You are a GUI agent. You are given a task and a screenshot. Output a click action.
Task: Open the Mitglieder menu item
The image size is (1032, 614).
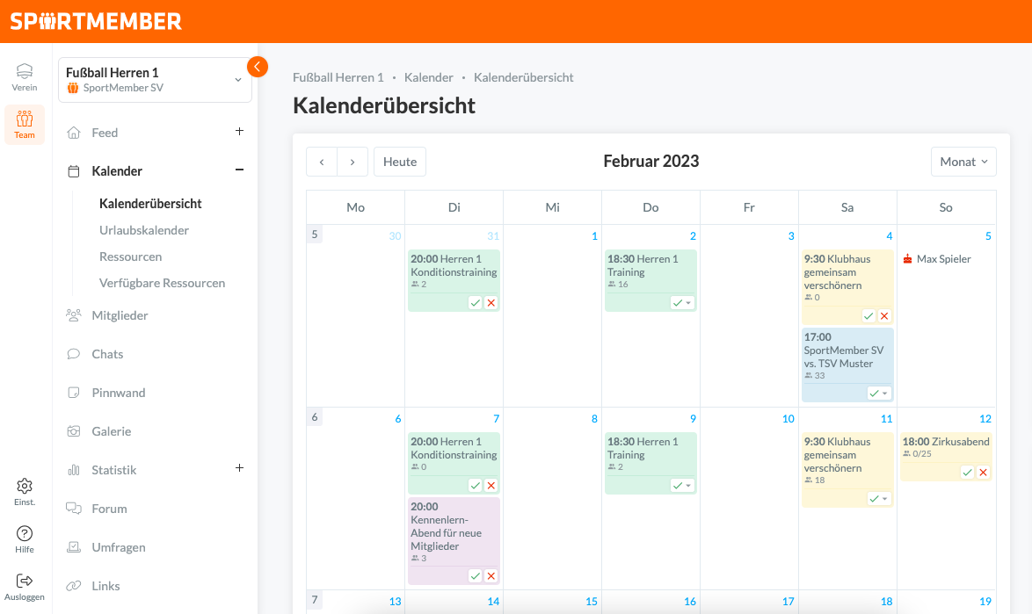click(120, 315)
